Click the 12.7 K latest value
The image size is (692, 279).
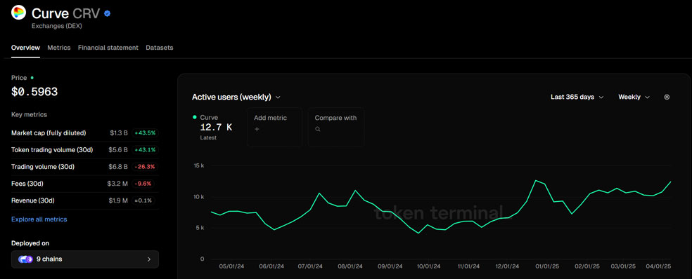(x=217, y=128)
